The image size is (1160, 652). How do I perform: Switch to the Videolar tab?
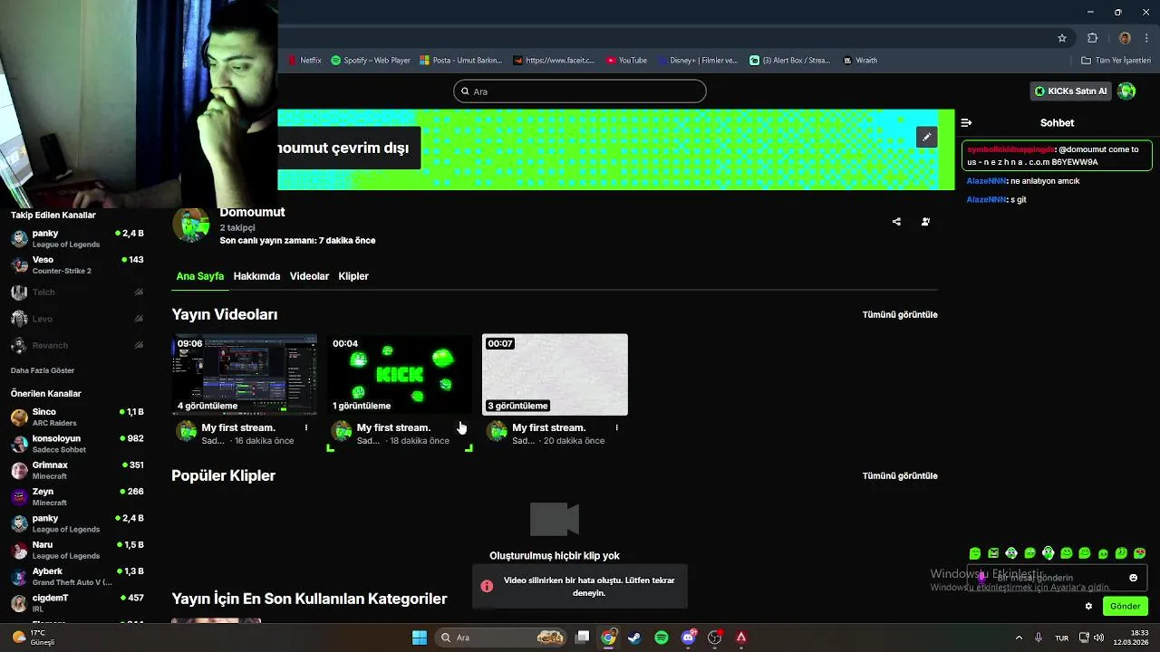click(x=309, y=276)
